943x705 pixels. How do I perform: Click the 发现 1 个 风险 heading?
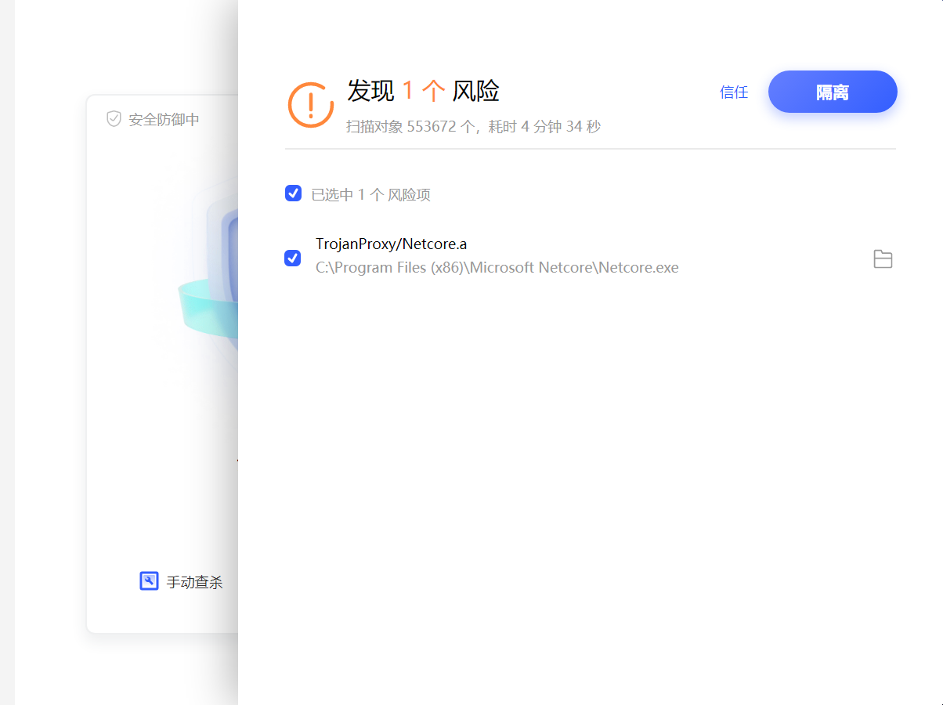423,91
